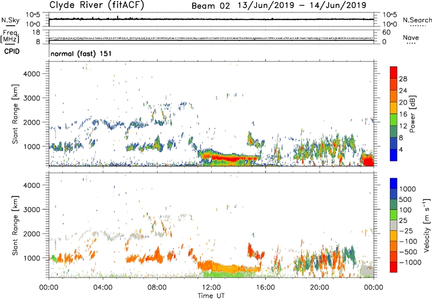Click the solid line sample under 'N.Sky'

tap(10, 25)
